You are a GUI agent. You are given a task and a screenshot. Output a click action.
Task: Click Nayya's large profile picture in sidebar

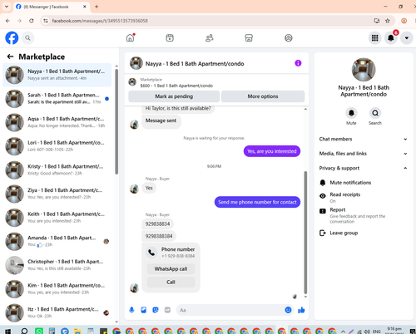364,70
